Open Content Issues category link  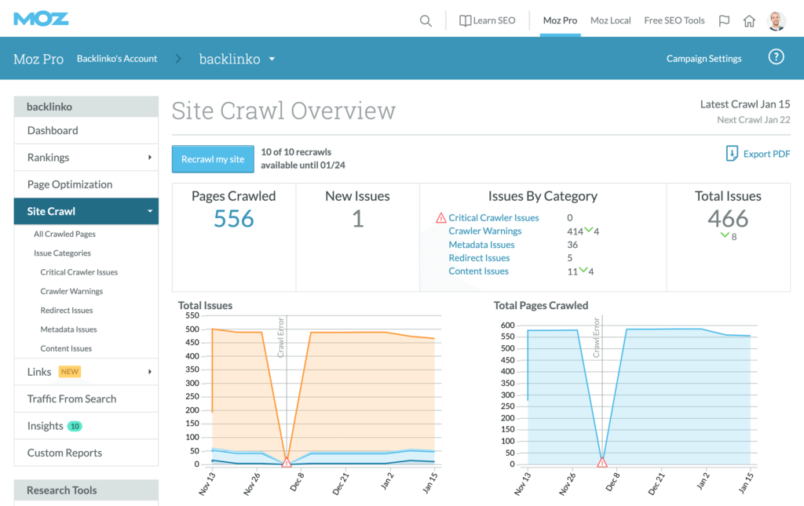(x=478, y=271)
